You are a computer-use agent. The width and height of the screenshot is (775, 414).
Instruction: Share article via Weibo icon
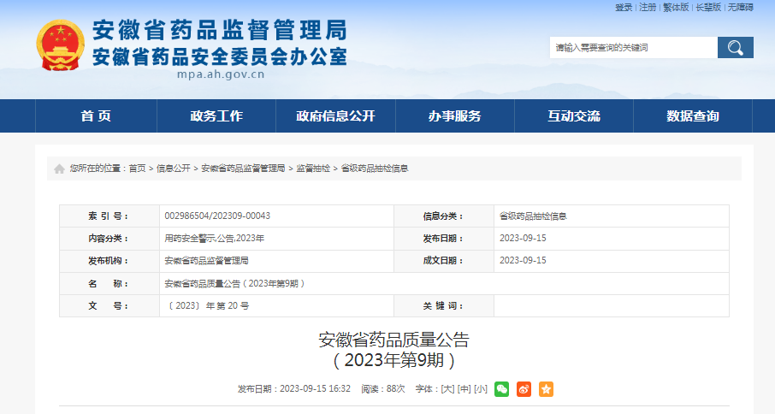click(x=524, y=389)
